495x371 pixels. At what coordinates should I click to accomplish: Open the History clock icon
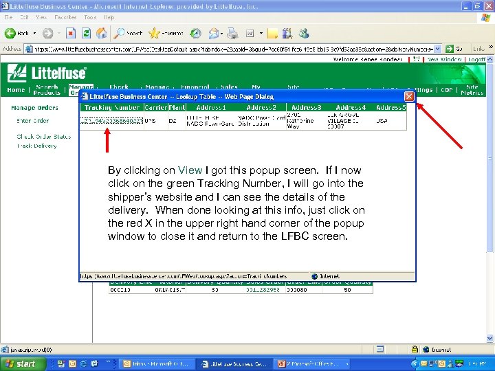pyautogui.click(x=196, y=33)
